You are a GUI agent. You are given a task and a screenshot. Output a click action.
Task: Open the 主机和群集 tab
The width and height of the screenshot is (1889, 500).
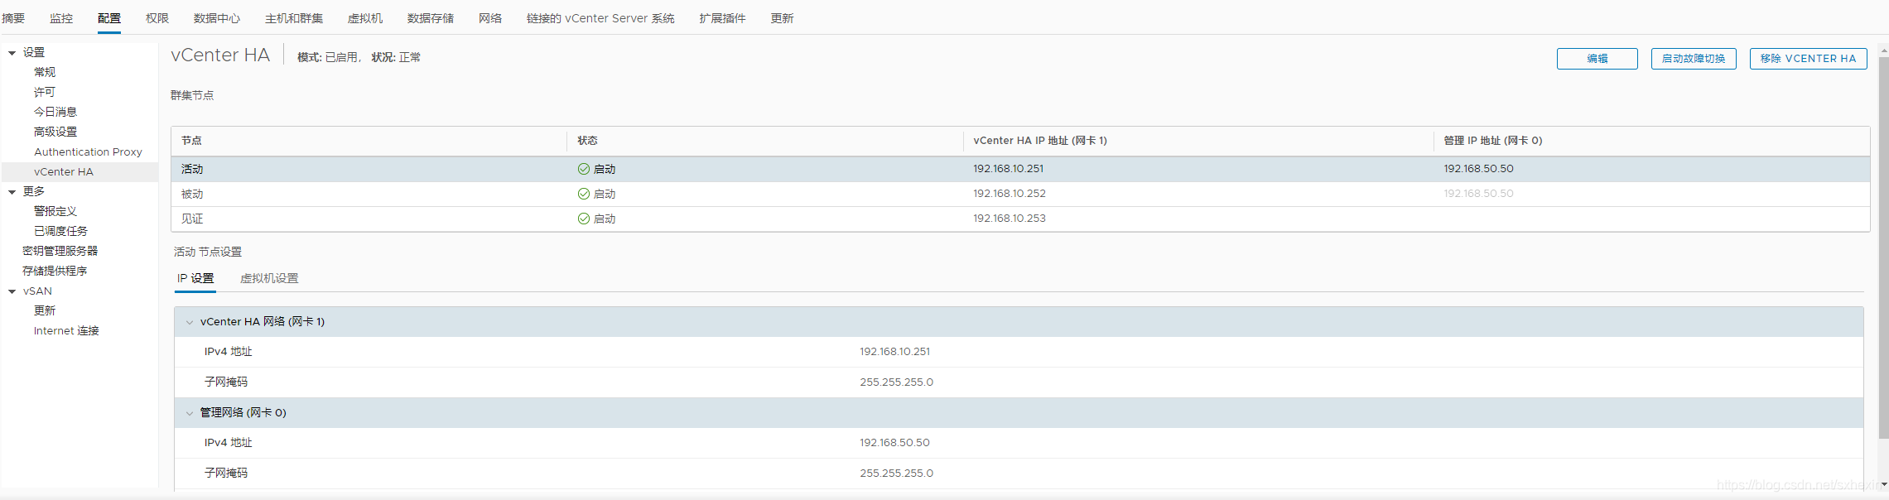294,18
